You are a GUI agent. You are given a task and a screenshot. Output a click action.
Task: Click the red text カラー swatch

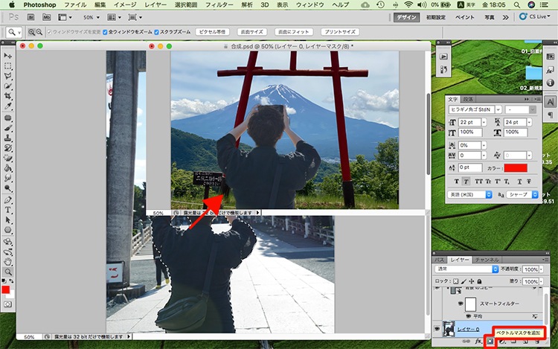pos(516,168)
